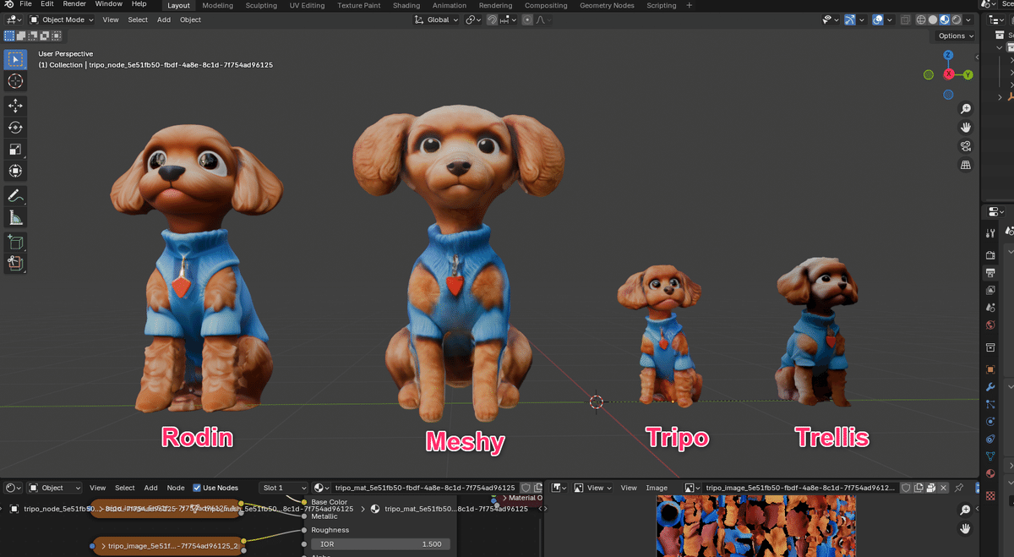
Task: Click the Options button in the viewport header
Action: (953, 35)
